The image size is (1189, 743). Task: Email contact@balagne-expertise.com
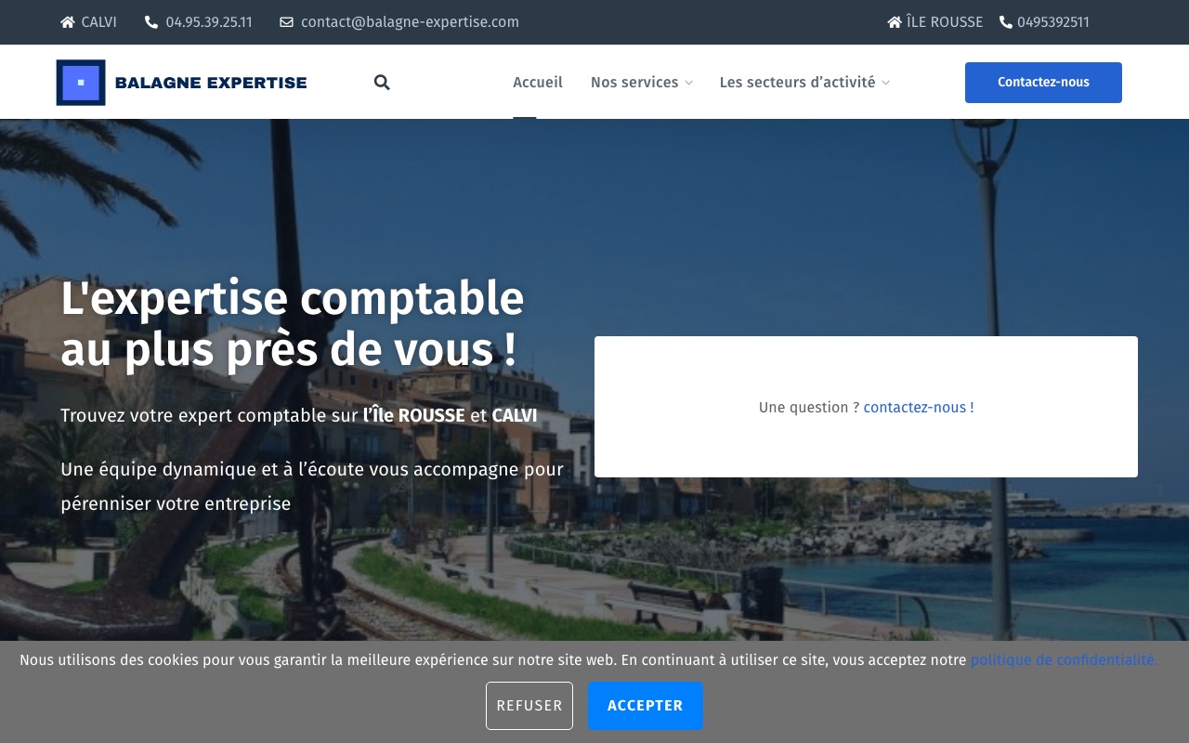point(410,22)
